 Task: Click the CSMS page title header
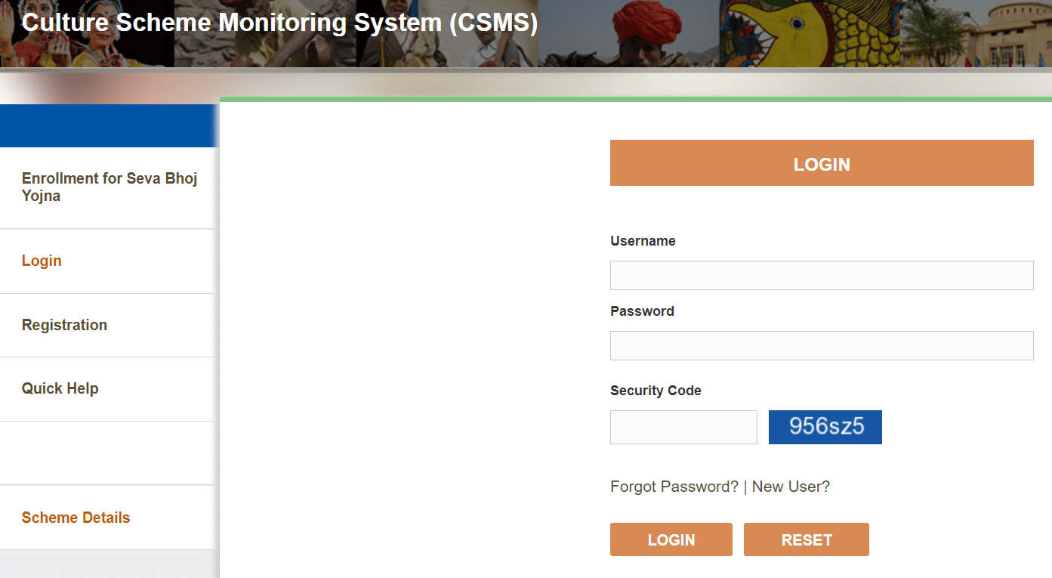point(279,23)
